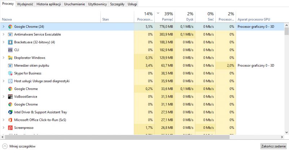Click the horizontal scrollbar thumb

tap(117, 137)
